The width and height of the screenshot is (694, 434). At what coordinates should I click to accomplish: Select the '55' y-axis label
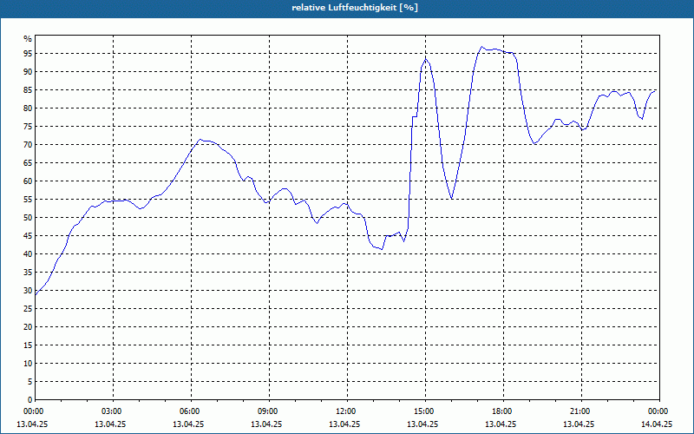click(28, 200)
